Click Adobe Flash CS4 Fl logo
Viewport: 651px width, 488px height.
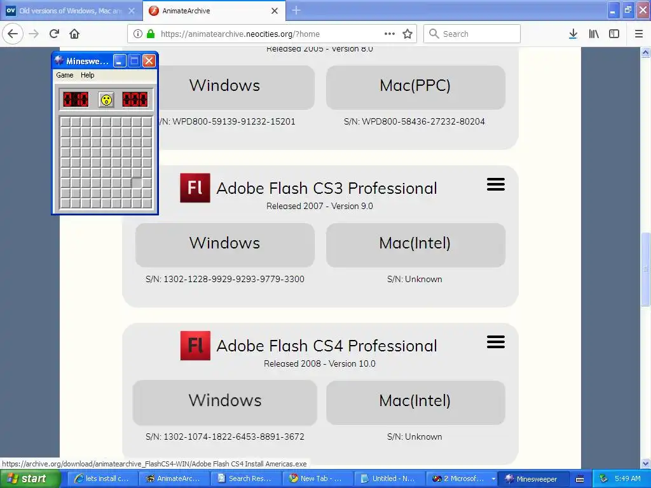195,346
